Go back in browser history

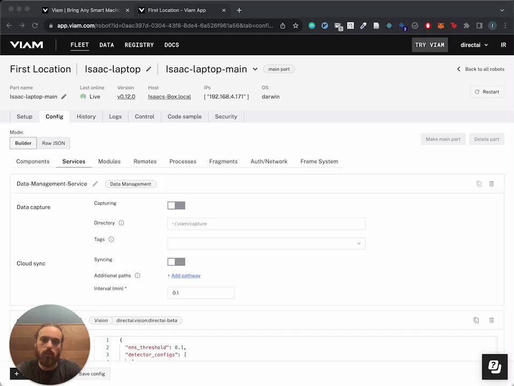pyautogui.click(x=9, y=26)
